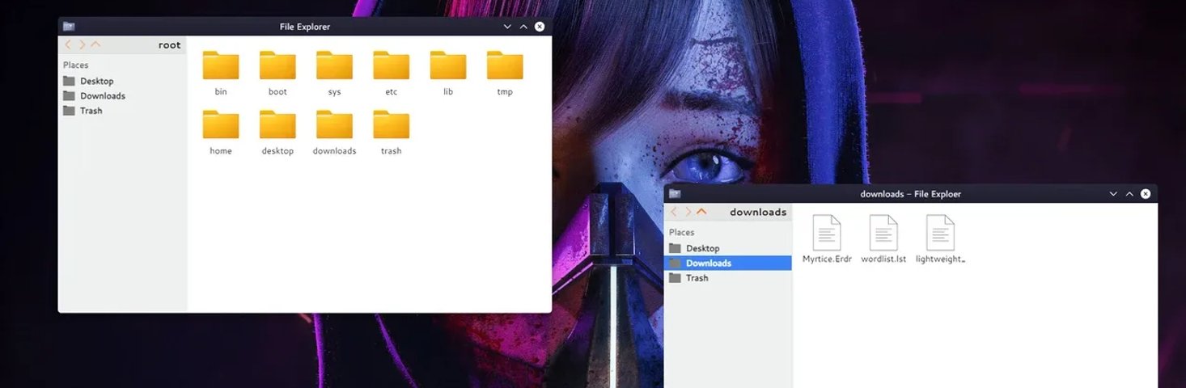
Task: Select the lightweight file in downloads
Action: [x=940, y=233]
